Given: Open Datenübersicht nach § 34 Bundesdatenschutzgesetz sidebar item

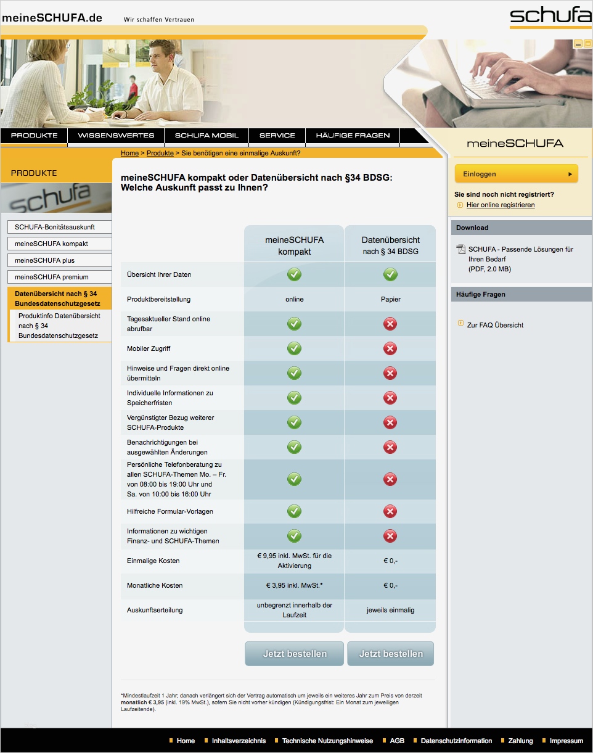Looking at the screenshot, I should 60,298.
